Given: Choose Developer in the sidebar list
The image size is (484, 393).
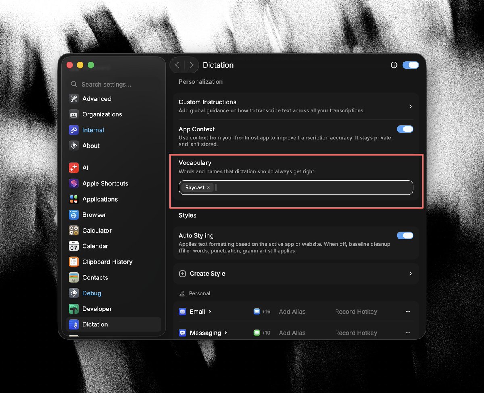Looking at the screenshot, I should click(x=97, y=309).
